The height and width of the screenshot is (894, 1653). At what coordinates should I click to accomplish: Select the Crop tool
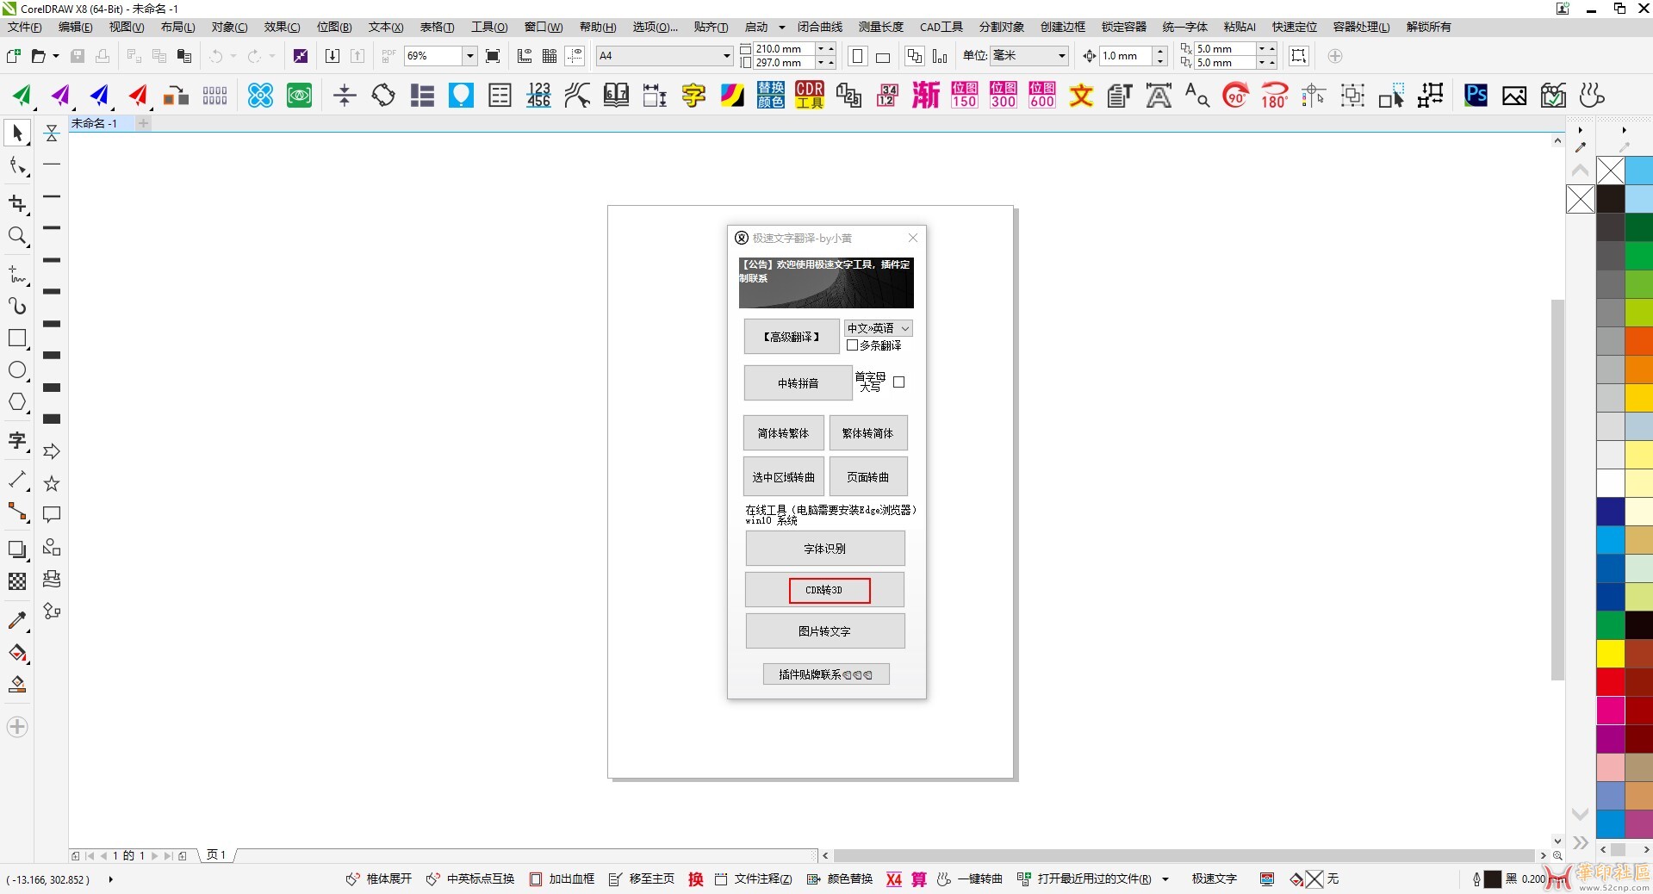(x=17, y=203)
